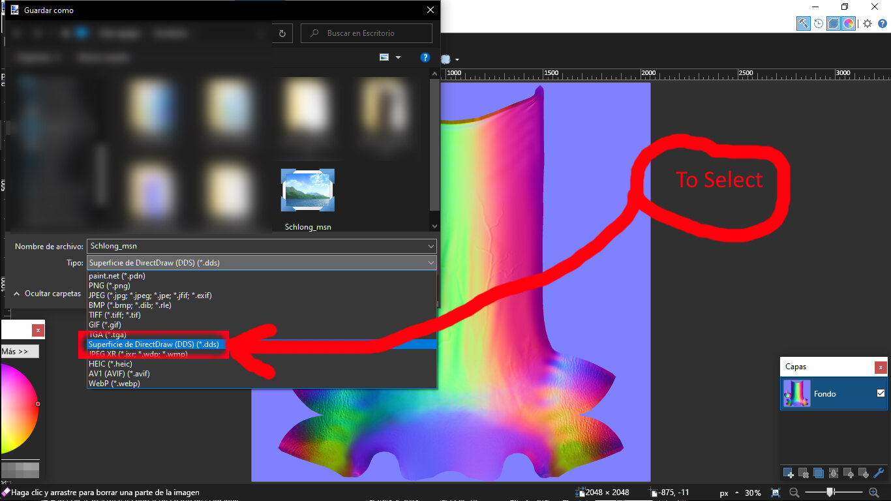The width and height of the screenshot is (891, 501).
Task: Toggle the Colors window wheel icon
Action: 849,23
